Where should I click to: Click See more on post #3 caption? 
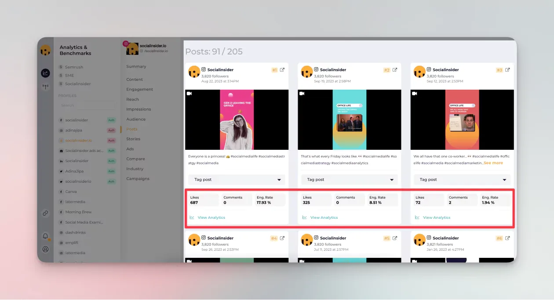pos(493,163)
